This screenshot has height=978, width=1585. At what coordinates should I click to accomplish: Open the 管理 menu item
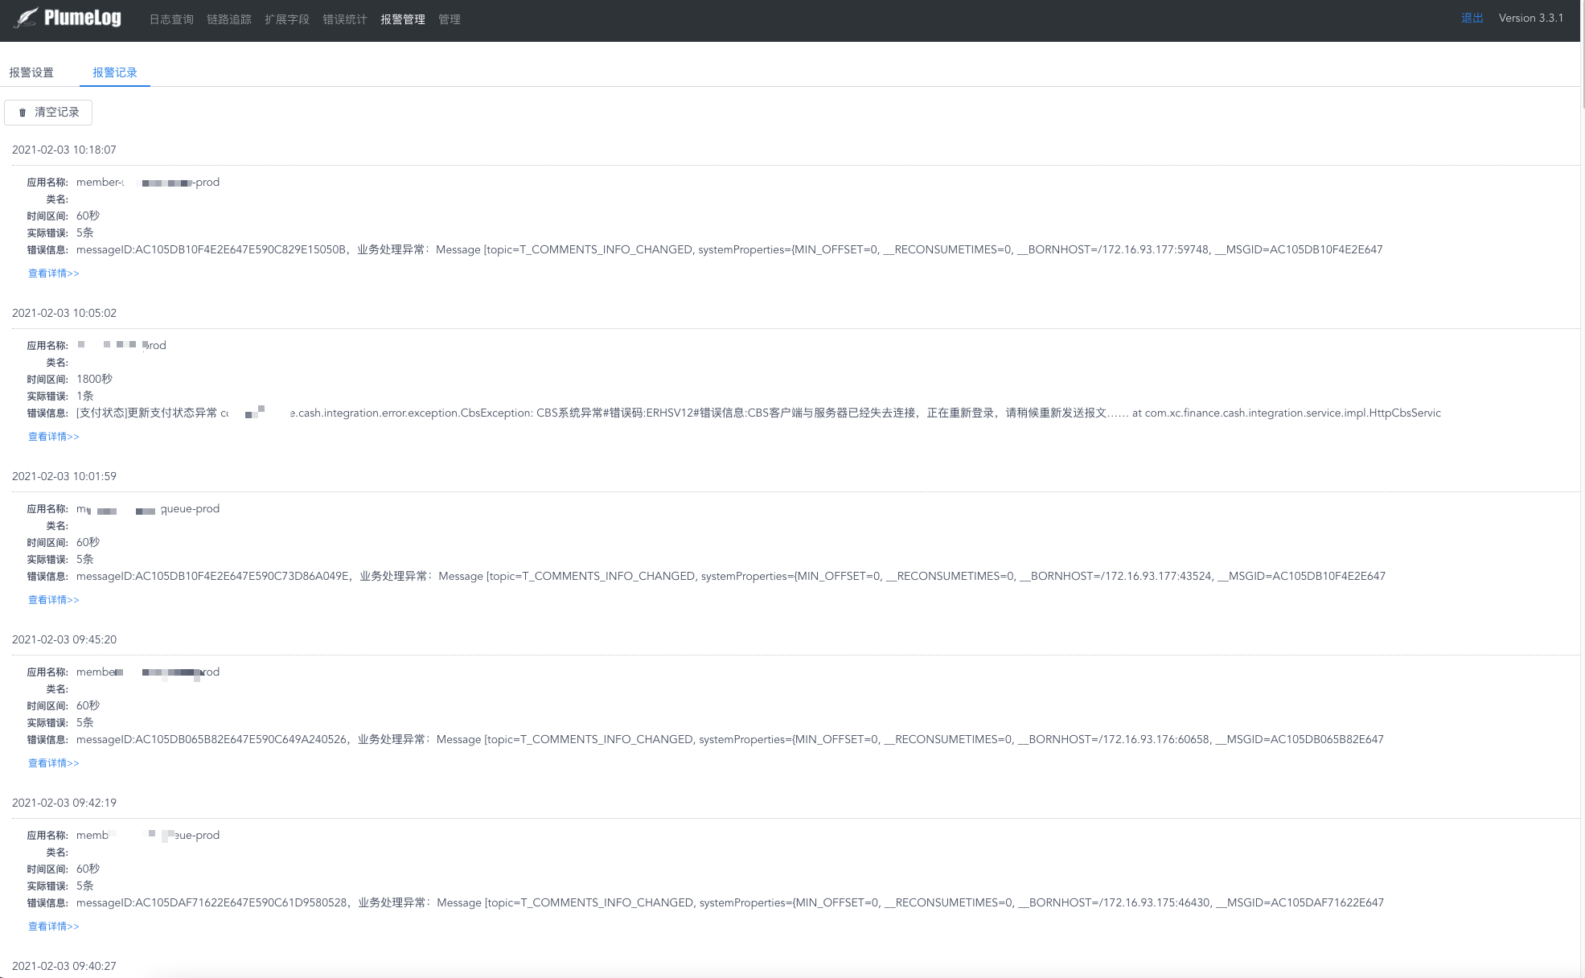click(450, 19)
